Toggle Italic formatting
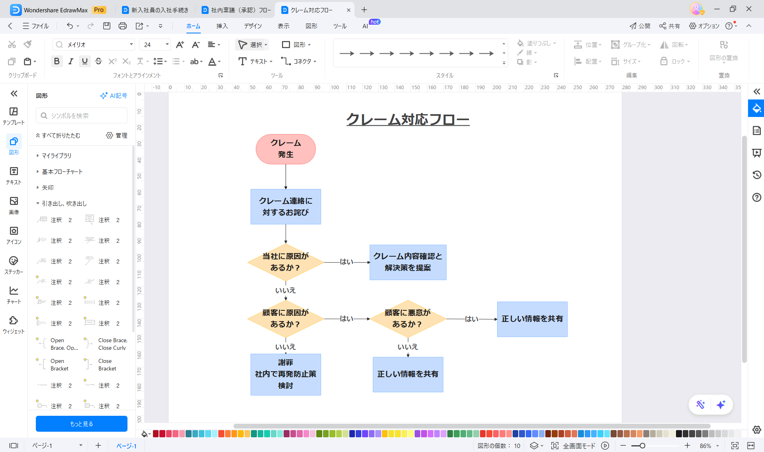This screenshot has height=452, width=764. (71, 61)
